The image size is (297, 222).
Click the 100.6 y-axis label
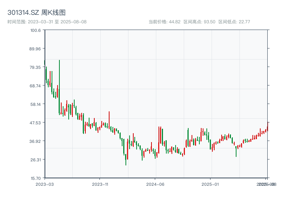point(36,30)
